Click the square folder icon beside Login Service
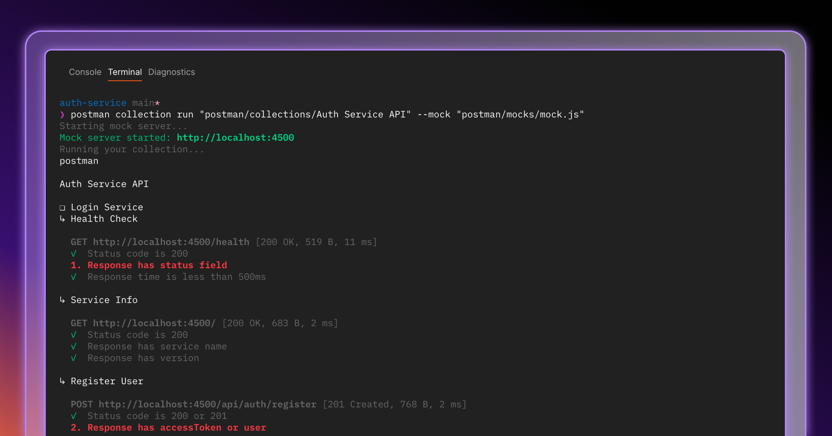The image size is (832, 436). tap(62, 208)
